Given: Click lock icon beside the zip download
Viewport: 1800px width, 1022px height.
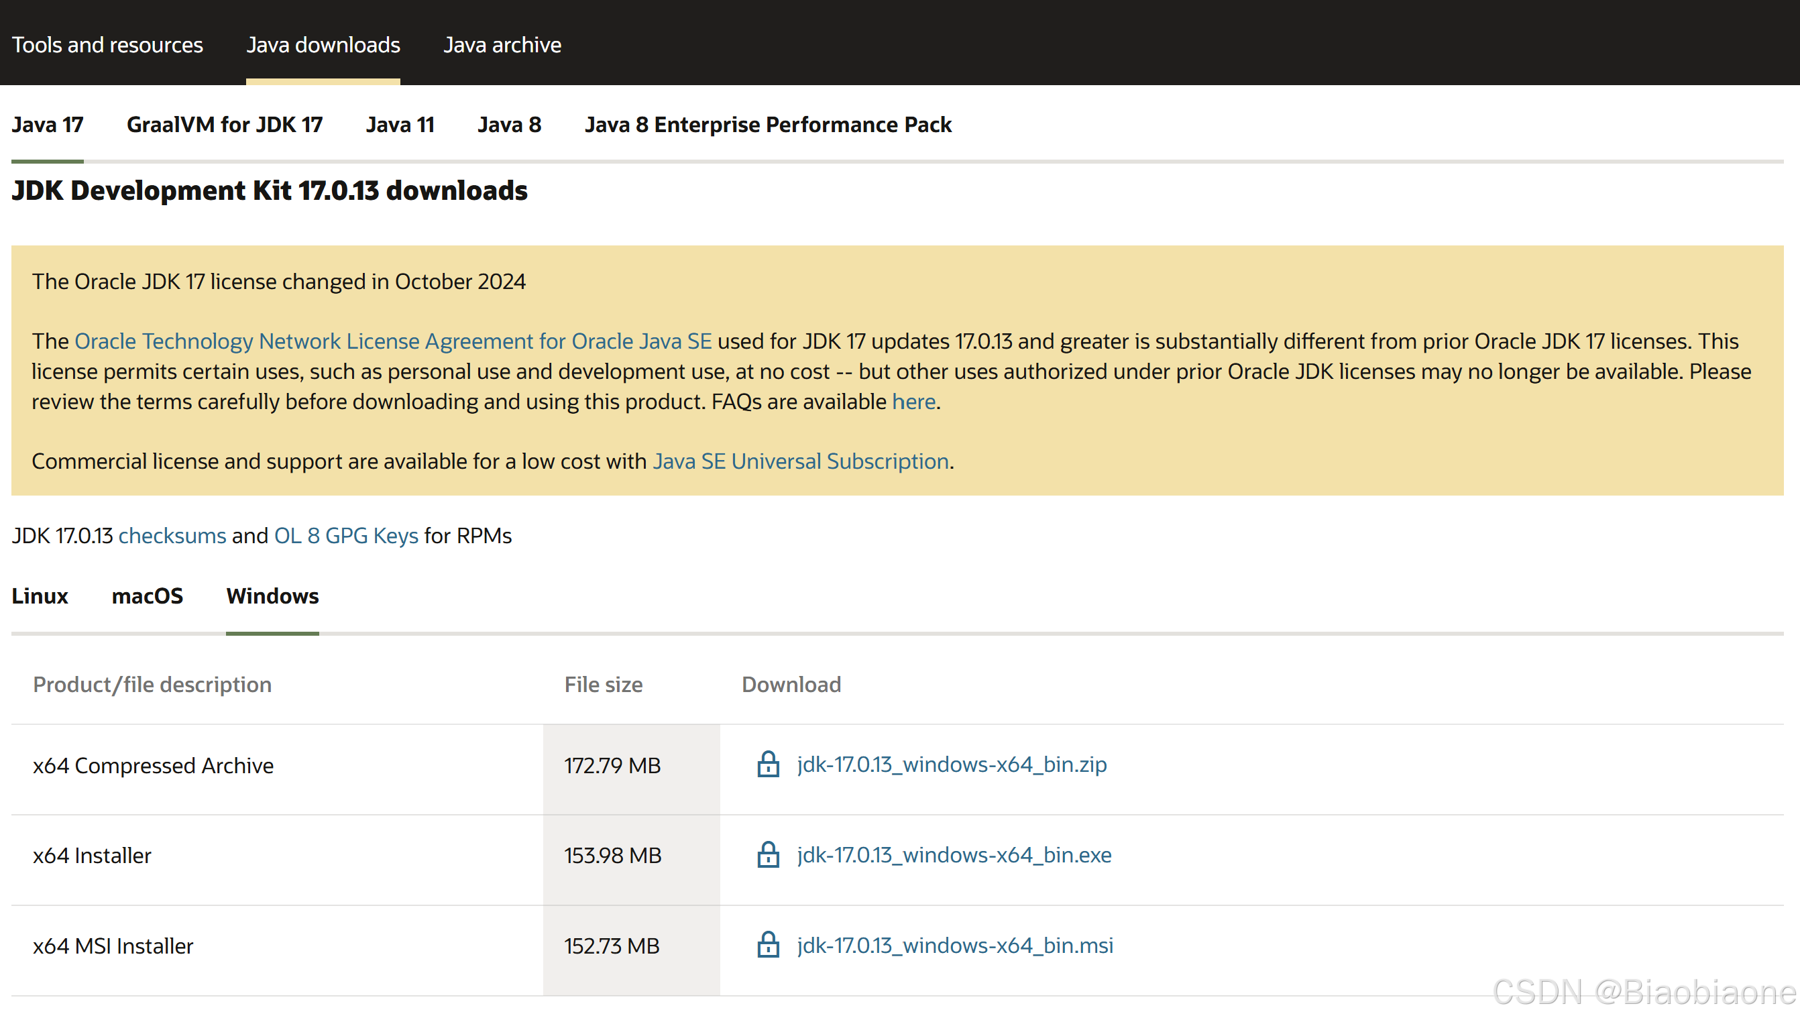Looking at the screenshot, I should [x=768, y=764].
